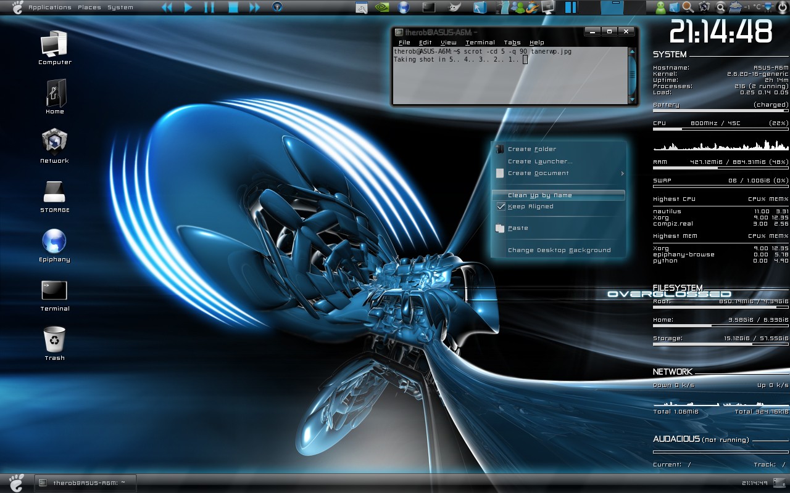Open the terminal Help menu
790x493 pixels.
(x=537, y=43)
